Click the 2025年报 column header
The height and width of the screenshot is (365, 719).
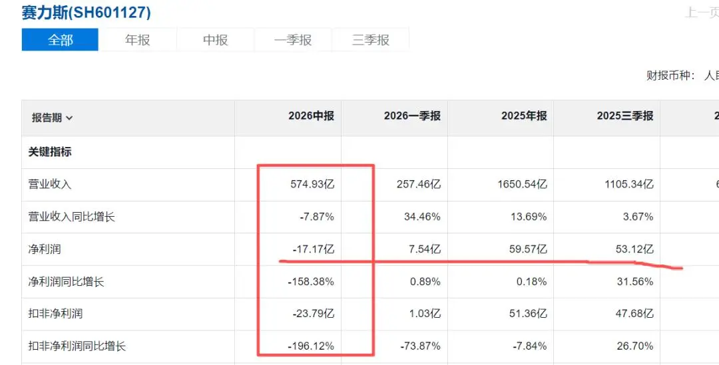coord(524,116)
